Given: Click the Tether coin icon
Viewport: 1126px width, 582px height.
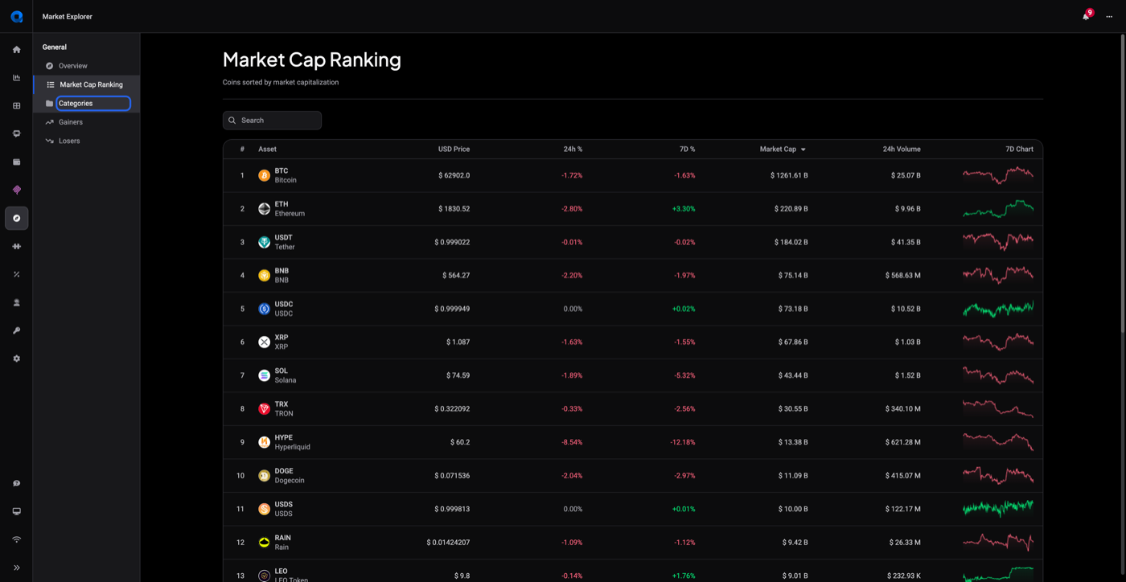Looking at the screenshot, I should click(264, 242).
